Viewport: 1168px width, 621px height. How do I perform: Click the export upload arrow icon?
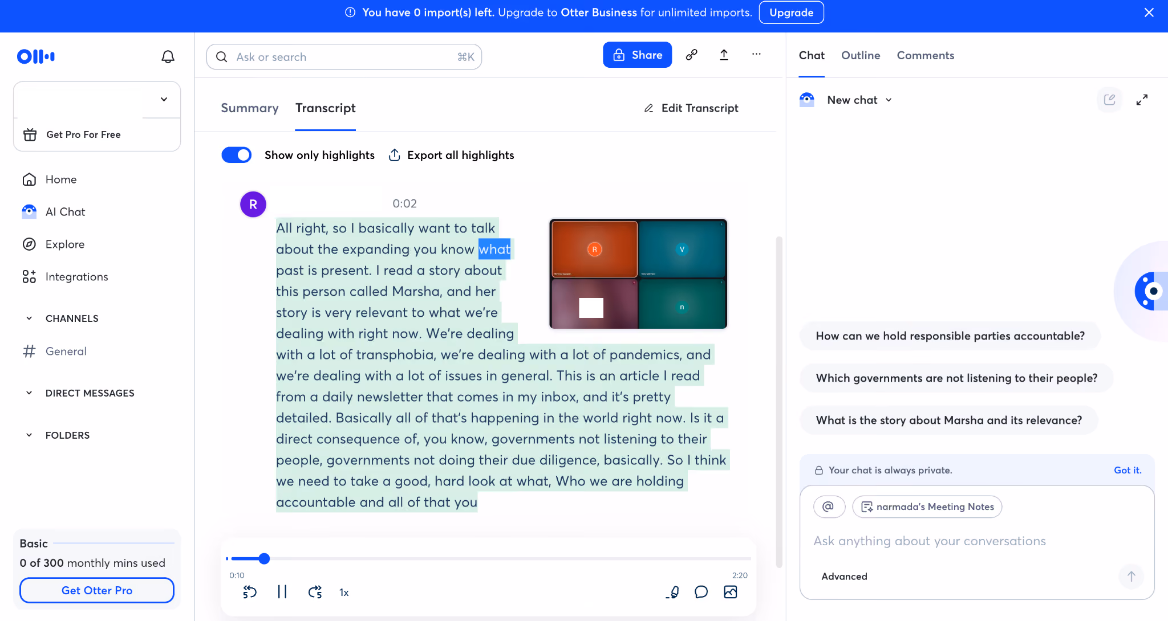pyautogui.click(x=724, y=55)
